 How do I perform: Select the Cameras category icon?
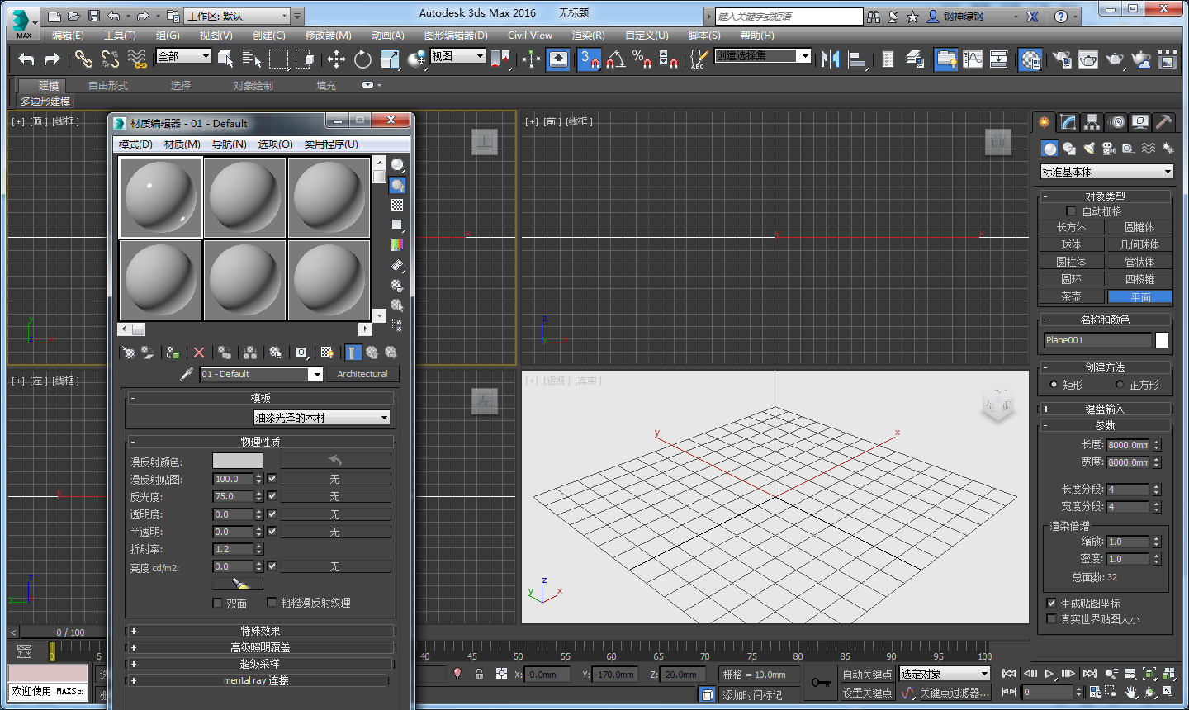[1109, 149]
